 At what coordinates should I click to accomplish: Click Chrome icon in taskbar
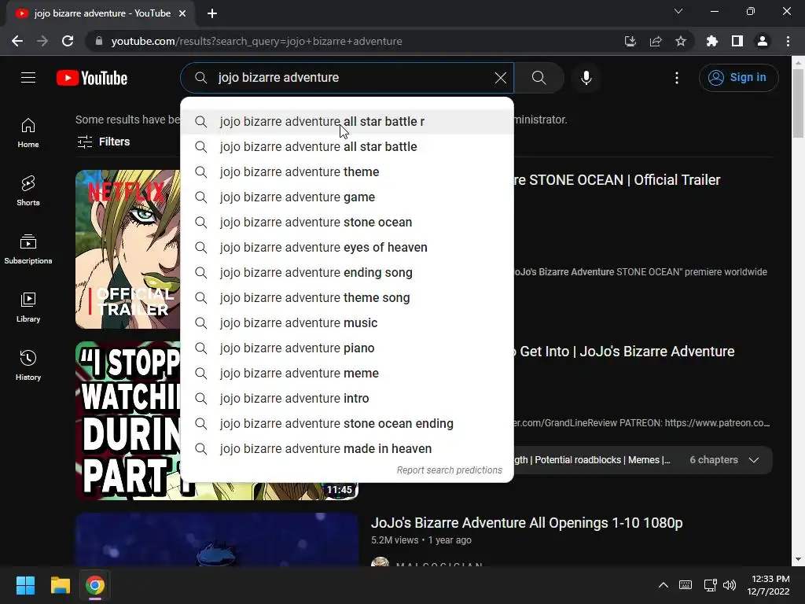(95, 585)
